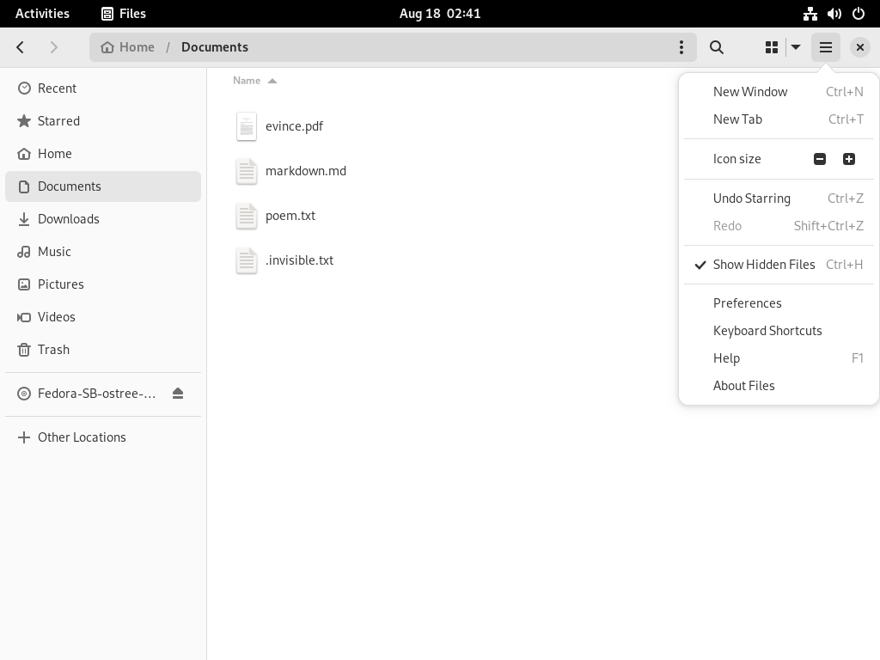Open the Files app menu in top bar
Screen dimensions: 880x660
[124, 14]
